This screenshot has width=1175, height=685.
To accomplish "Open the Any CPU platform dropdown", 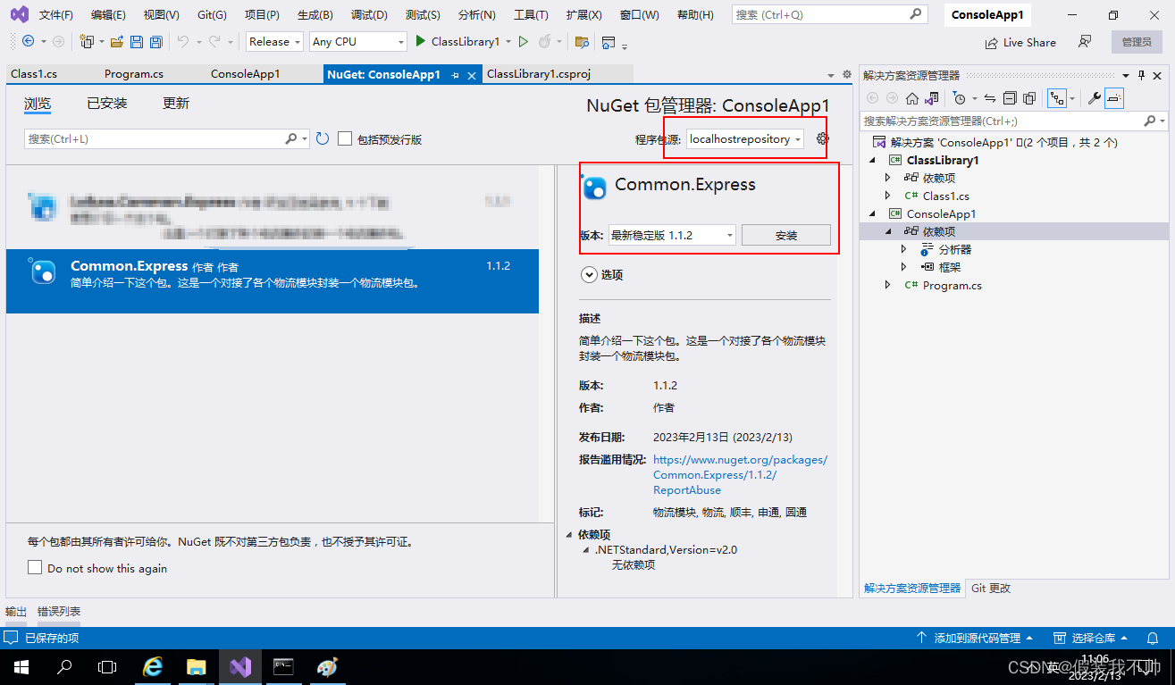I will pos(358,41).
